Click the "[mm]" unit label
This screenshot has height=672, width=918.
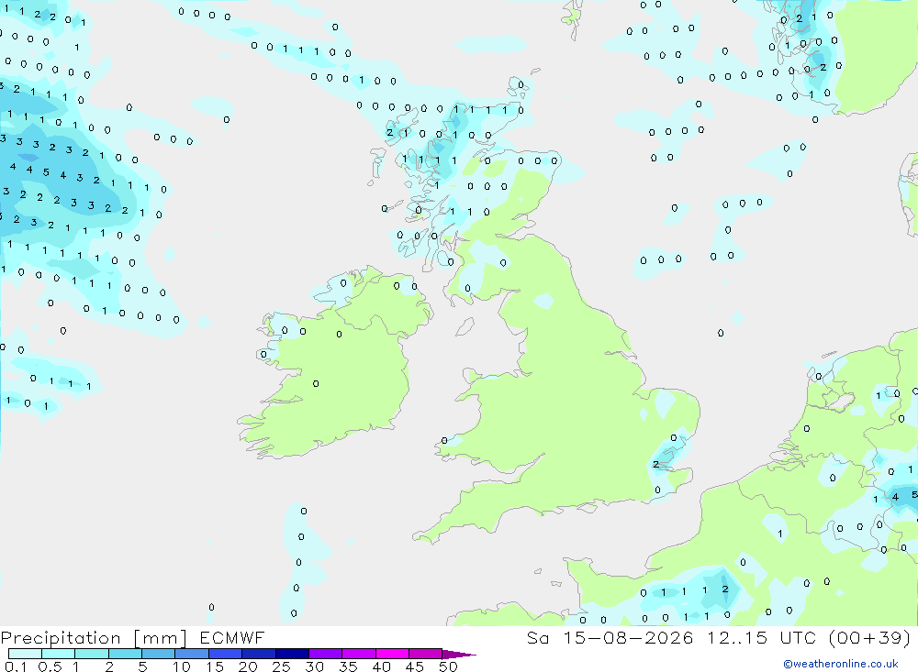point(161,638)
